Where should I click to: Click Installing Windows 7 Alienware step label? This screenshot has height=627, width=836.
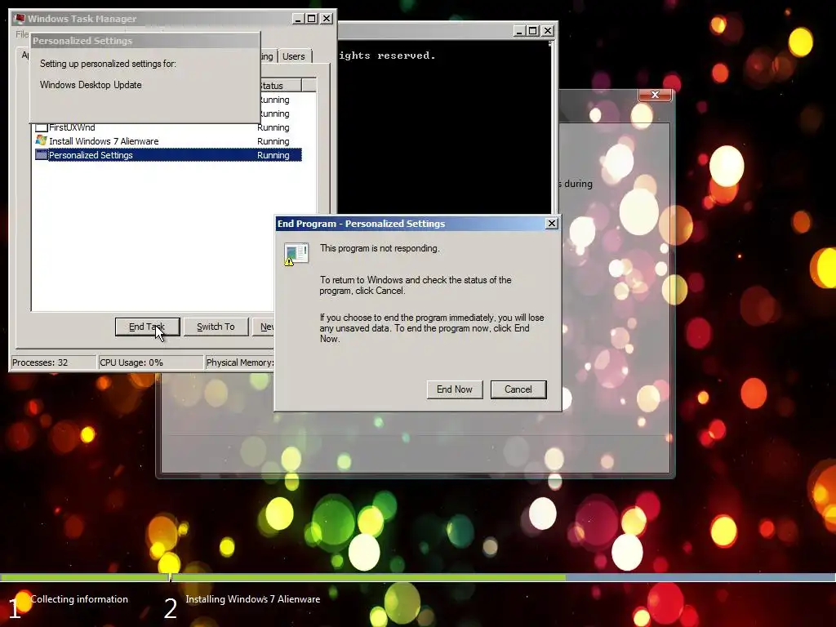coord(253,599)
